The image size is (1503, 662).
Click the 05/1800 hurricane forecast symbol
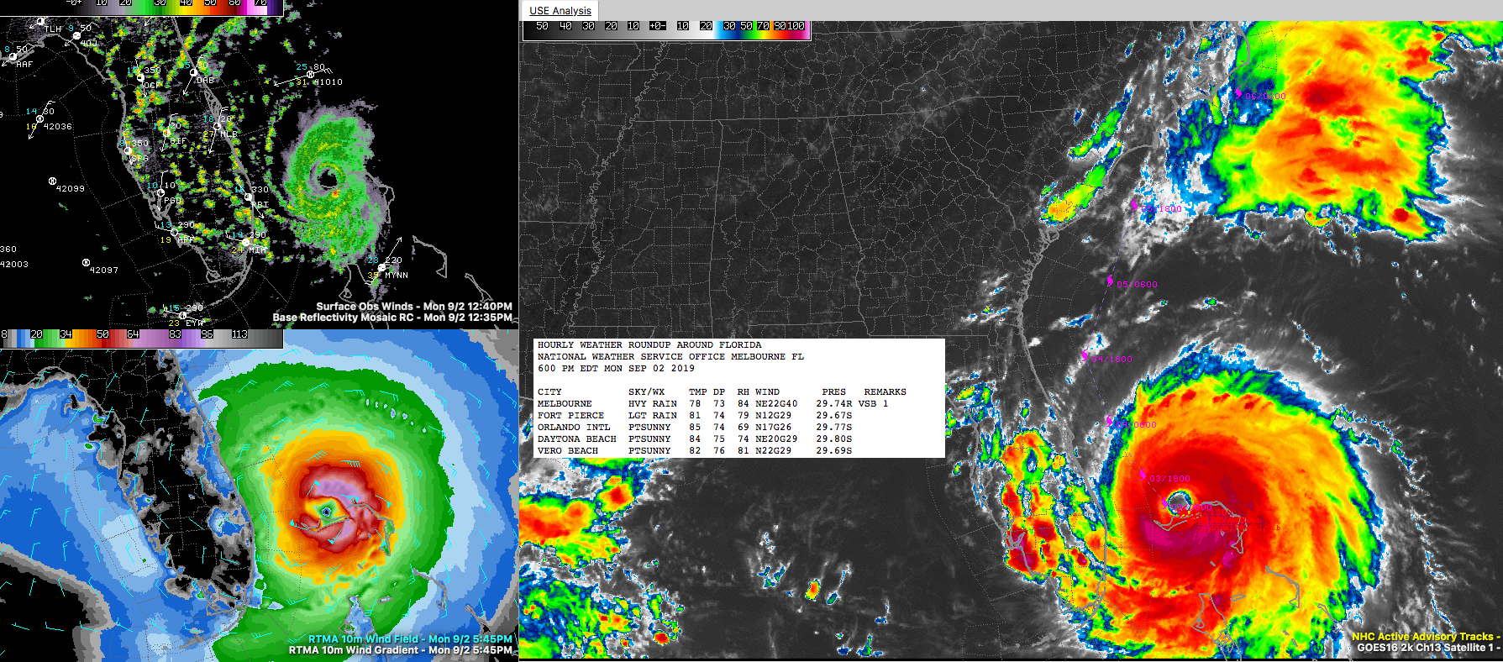click(1135, 205)
